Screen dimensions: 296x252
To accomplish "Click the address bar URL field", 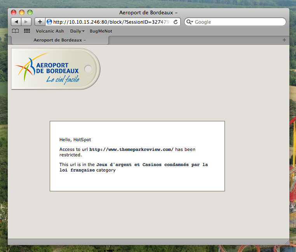I will [x=113, y=22].
